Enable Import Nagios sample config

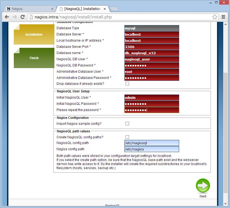click(127, 124)
